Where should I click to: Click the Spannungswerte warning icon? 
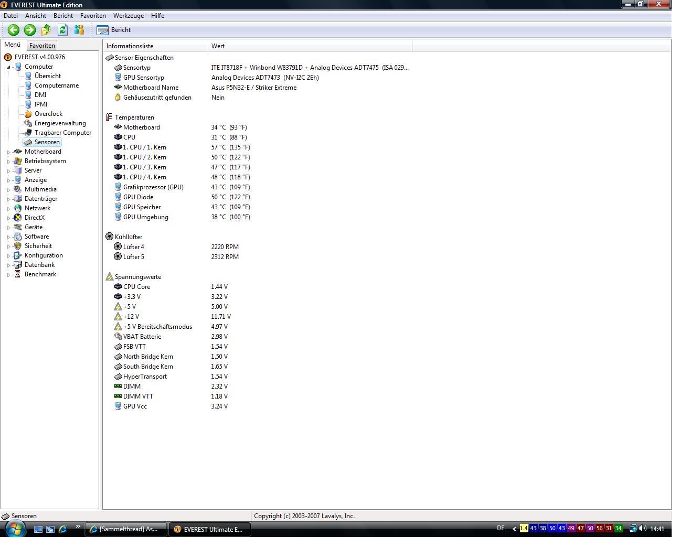pos(109,277)
